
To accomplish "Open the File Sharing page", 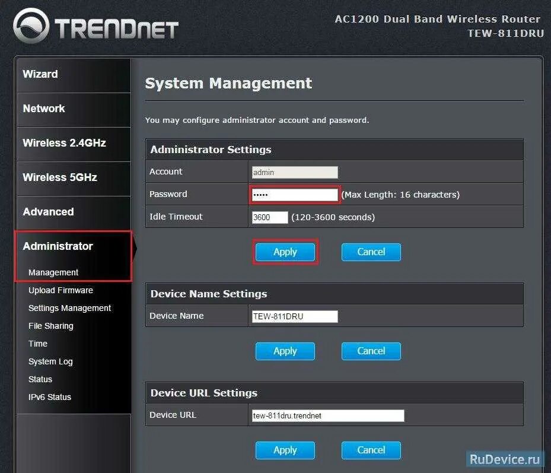I will coord(50,326).
